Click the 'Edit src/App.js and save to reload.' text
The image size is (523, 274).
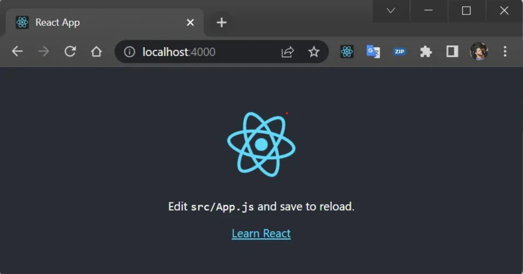pyautogui.click(x=261, y=207)
